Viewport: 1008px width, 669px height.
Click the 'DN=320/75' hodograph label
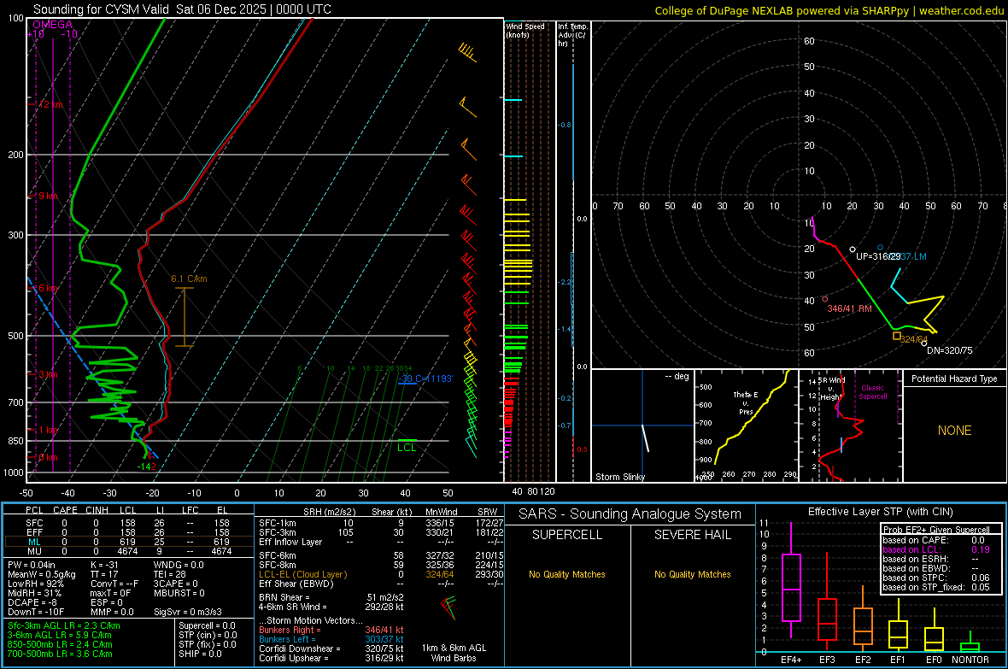point(950,350)
